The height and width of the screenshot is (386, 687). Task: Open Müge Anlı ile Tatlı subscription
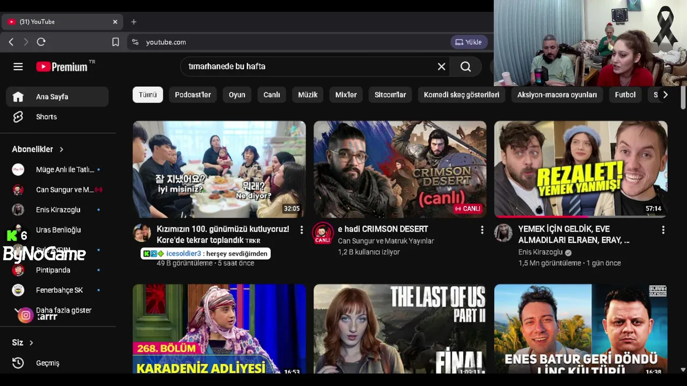tap(57, 169)
